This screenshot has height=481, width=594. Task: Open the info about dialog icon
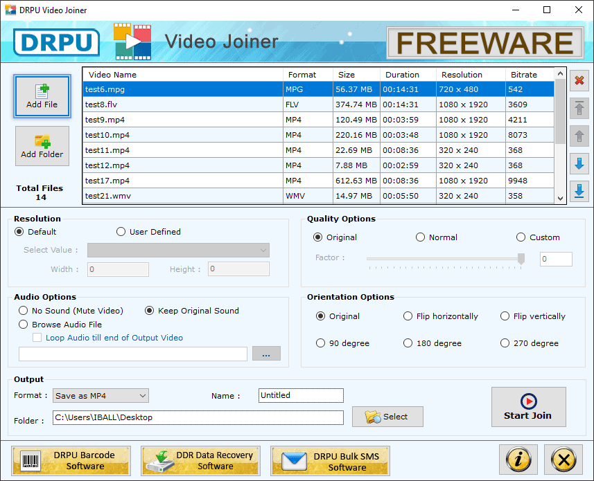(x=518, y=460)
